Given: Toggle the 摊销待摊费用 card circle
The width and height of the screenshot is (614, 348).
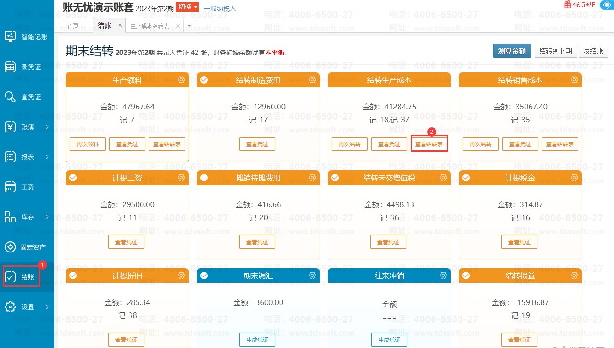Looking at the screenshot, I should click(204, 178).
